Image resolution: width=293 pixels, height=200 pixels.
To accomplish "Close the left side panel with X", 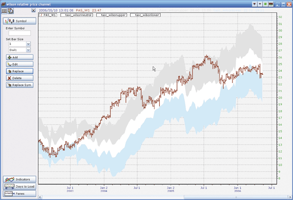I will tap(34, 10).
